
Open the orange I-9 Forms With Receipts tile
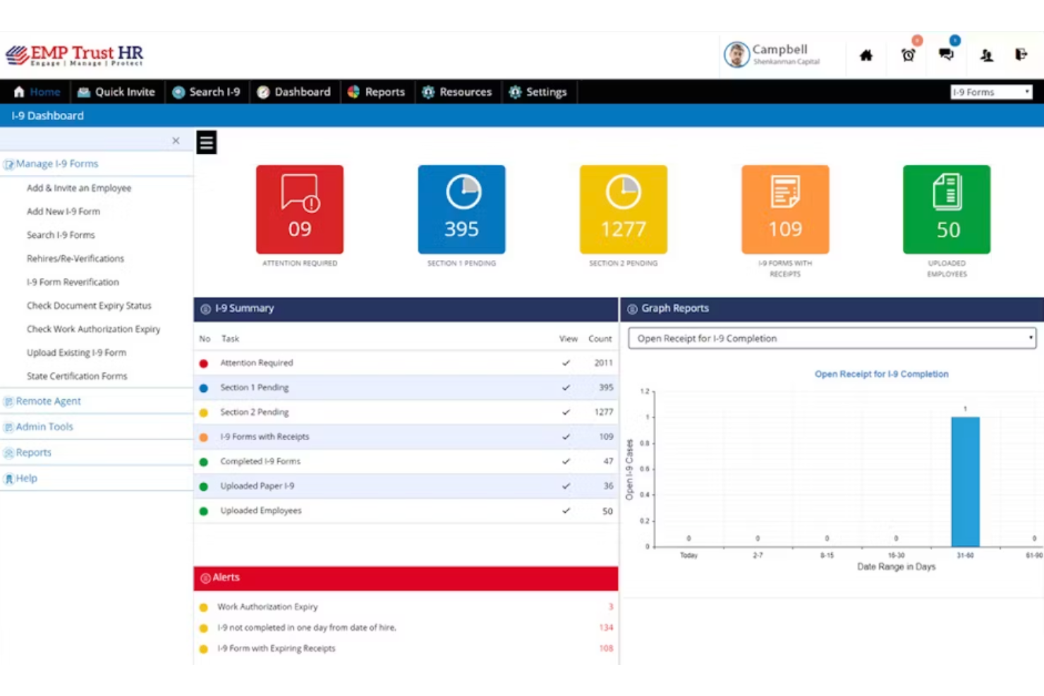[785, 209]
